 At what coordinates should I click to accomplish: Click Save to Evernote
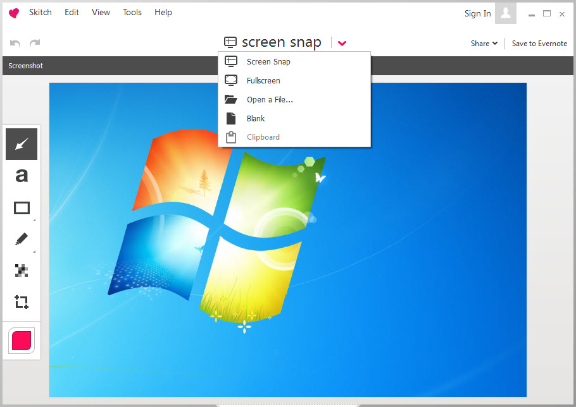(x=539, y=43)
